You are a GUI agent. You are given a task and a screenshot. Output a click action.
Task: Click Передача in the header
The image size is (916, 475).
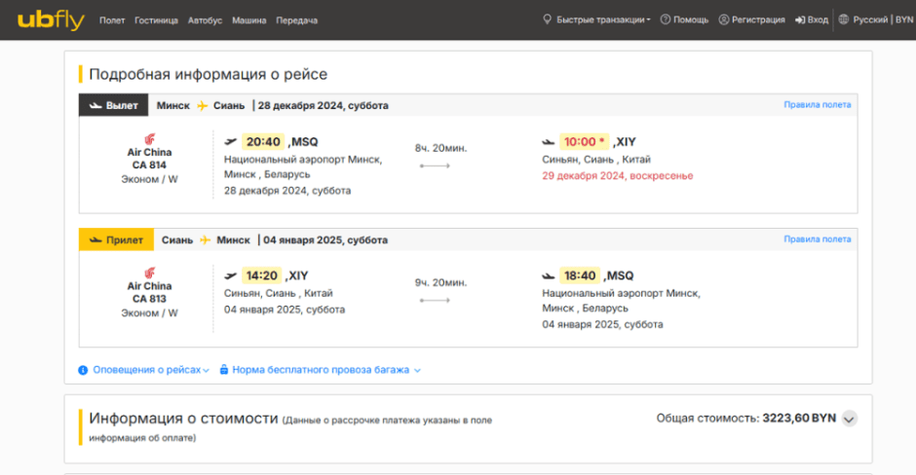296,20
